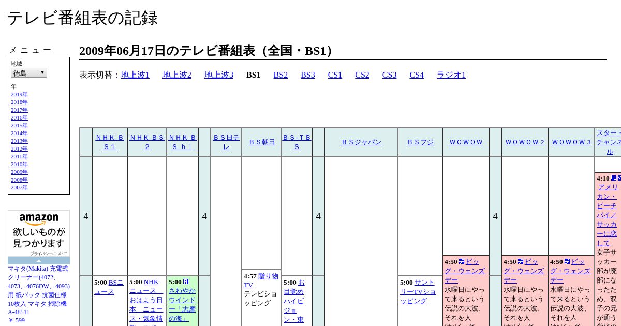
Task: Open the マキタ 充電式クリーナー product link
Action: [x=39, y=290]
